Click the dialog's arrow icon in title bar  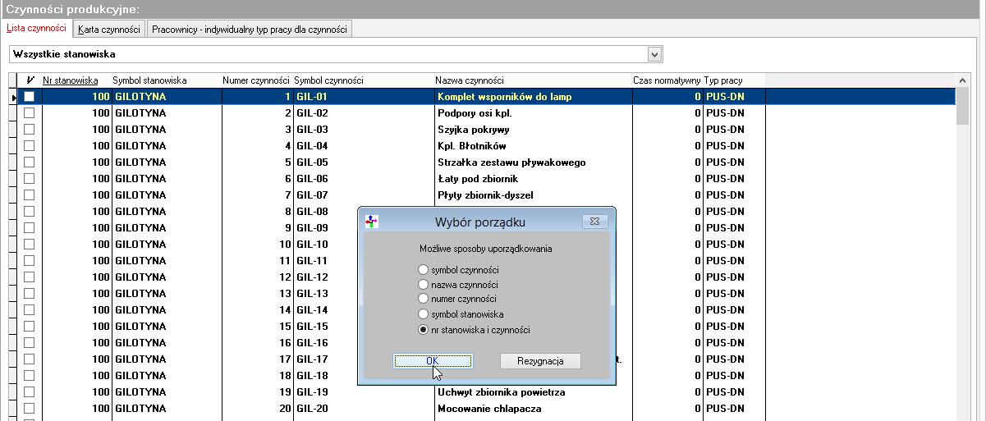372,222
